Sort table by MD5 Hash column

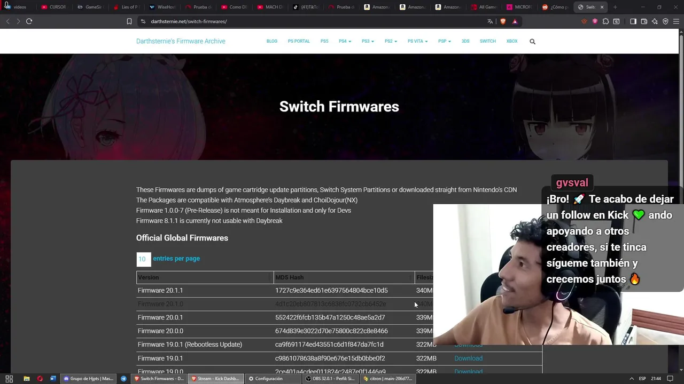click(x=344, y=277)
